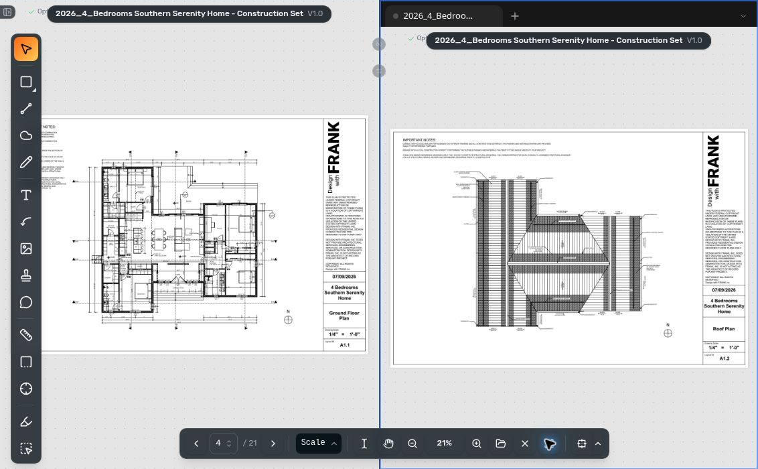This screenshot has width=758, height=469.
Task: Choose the line segment tool
Action: coord(26,109)
